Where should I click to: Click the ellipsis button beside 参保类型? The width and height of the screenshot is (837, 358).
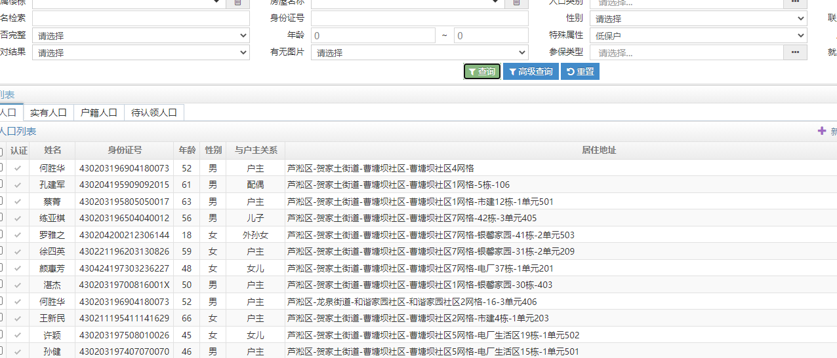point(795,52)
